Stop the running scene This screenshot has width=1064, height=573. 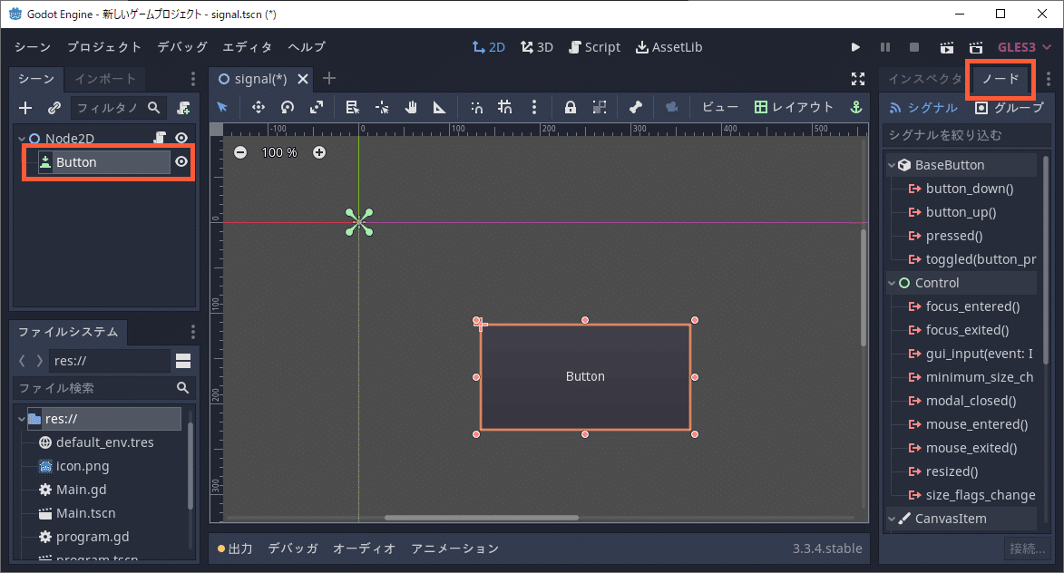(914, 47)
